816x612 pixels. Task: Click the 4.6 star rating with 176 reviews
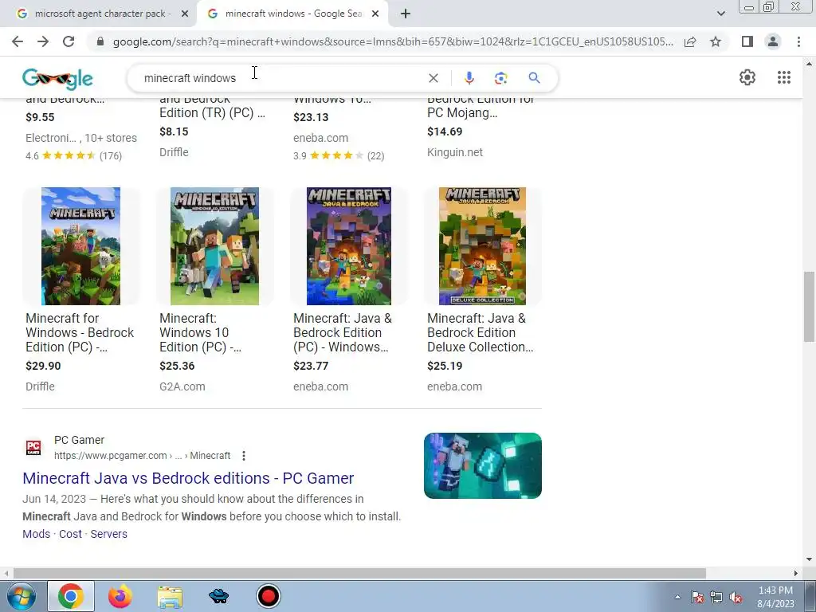click(73, 155)
